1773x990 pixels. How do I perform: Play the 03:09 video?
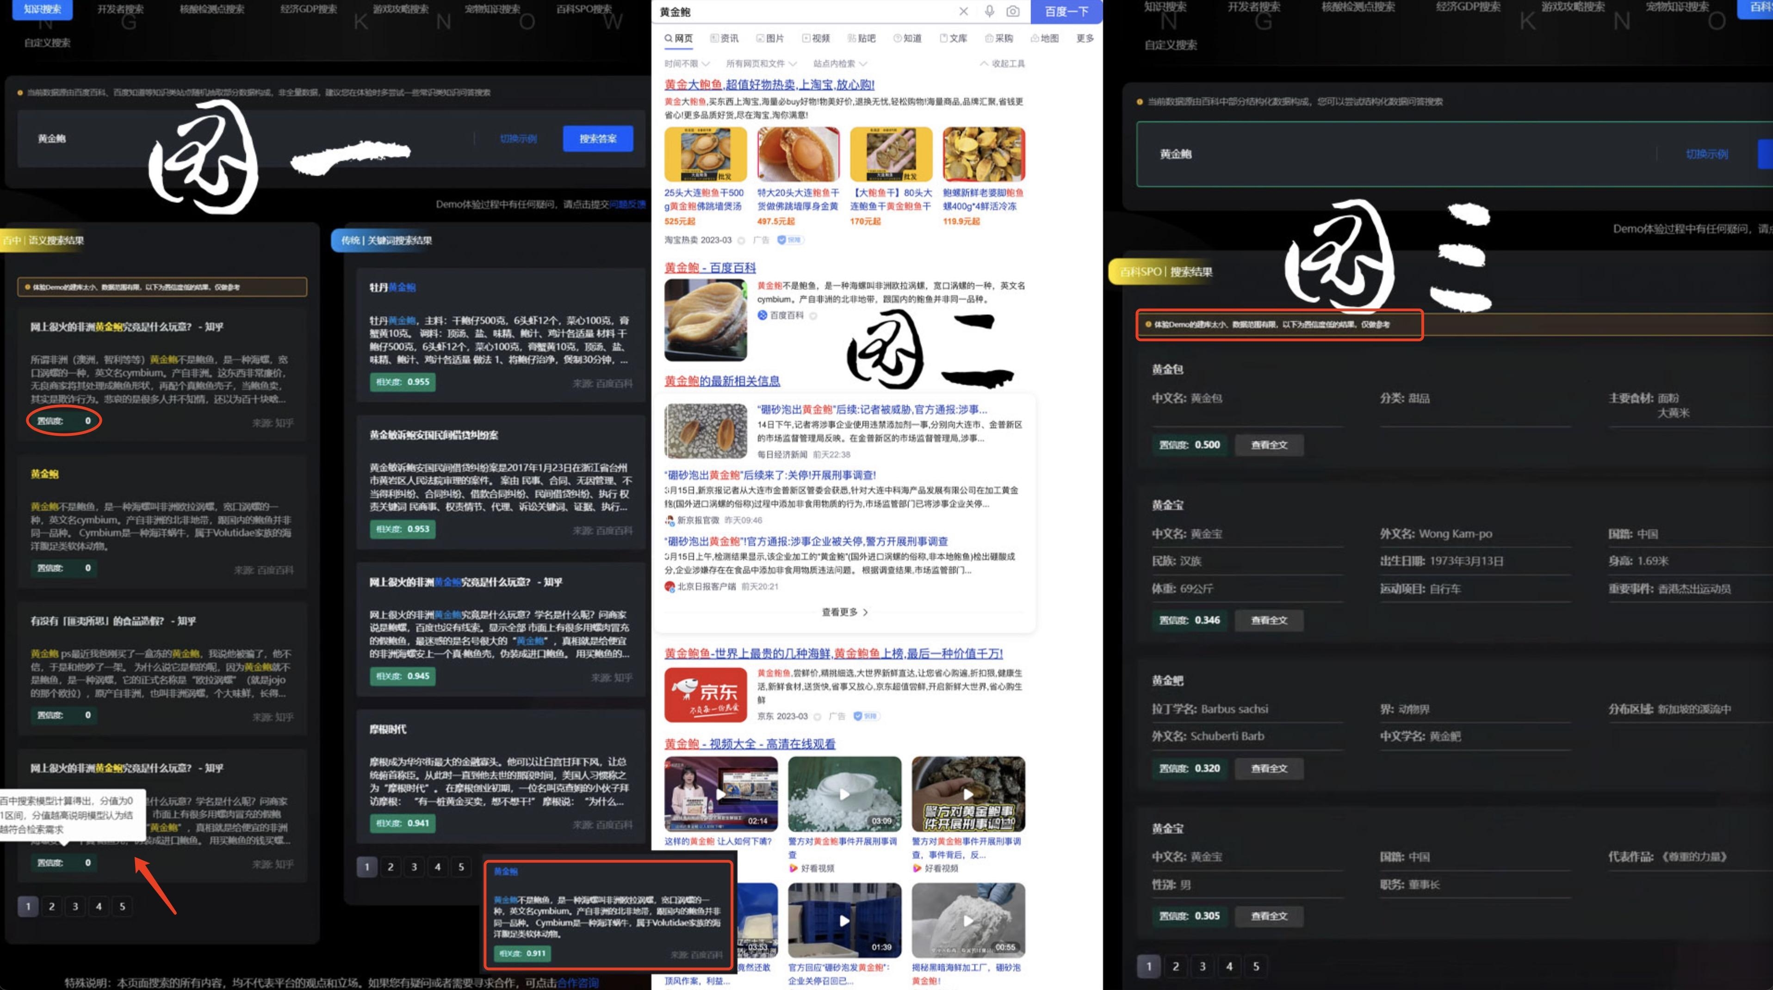coord(844,794)
